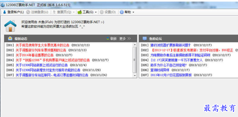Click the double chevron next to 更多
Screen dimensions: 238x117
coord(129,39)
